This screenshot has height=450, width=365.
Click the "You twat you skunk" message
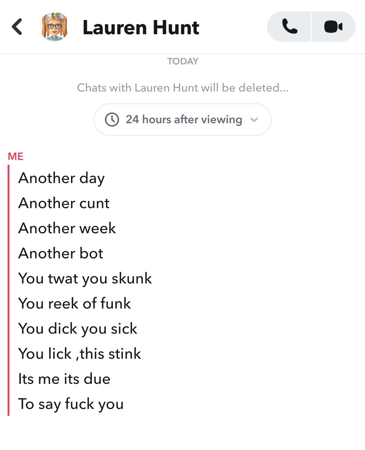(x=85, y=278)
